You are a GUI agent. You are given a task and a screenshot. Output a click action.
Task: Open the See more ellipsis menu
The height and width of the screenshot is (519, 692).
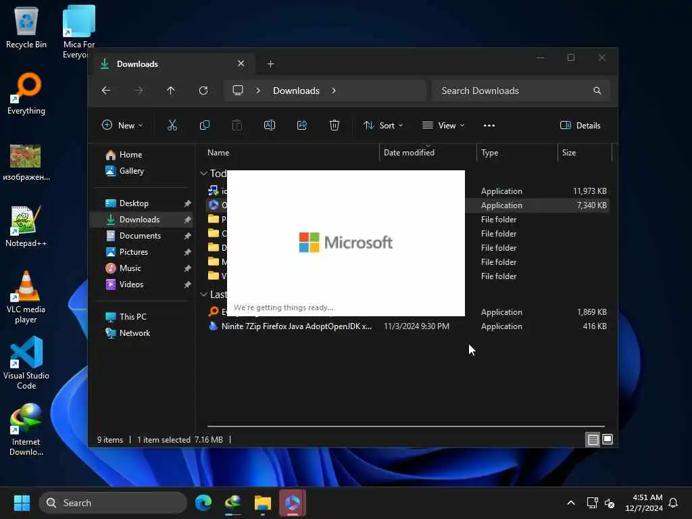489,125
